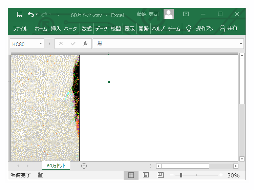Minimize the Excel window

pos(203,14)
